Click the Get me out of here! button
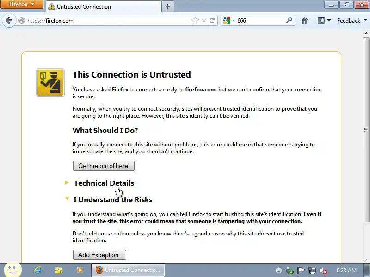The width and height of the screenshot is (370, 277). click(x=104, y=166)
